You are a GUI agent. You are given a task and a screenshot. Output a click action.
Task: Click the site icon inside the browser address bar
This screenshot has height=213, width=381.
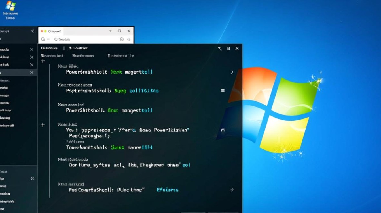coord(55,39)
